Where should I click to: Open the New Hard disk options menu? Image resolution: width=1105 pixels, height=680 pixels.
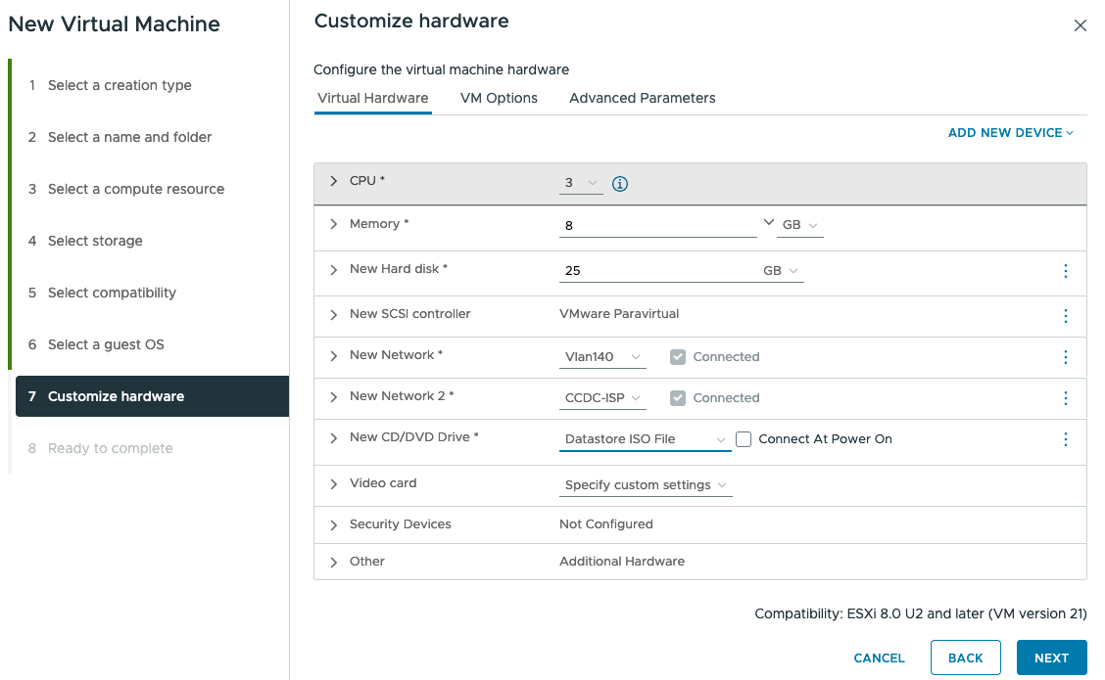1066,271
